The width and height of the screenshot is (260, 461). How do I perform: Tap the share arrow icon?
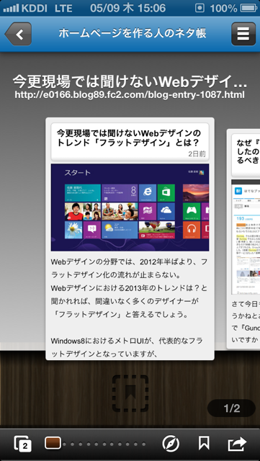click(237, 444)
